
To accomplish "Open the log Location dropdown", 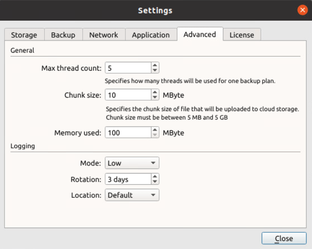I will pos(132,195).
